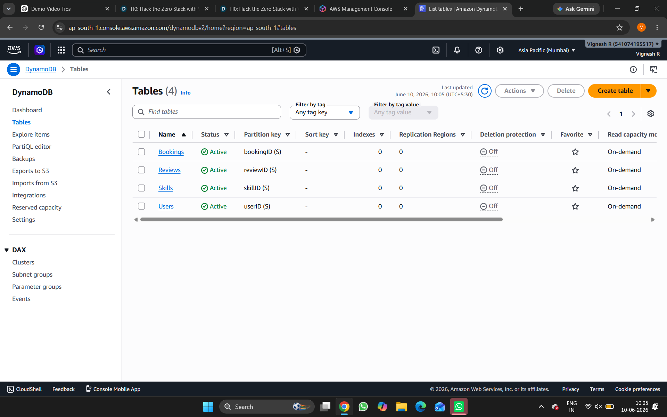
Task: Open the AWS home logo
Action: 14,50
